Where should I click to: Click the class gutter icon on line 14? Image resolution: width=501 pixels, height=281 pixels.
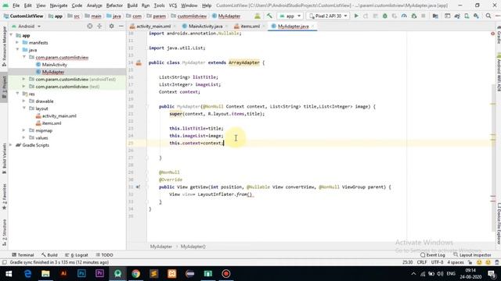pos(139,62)
